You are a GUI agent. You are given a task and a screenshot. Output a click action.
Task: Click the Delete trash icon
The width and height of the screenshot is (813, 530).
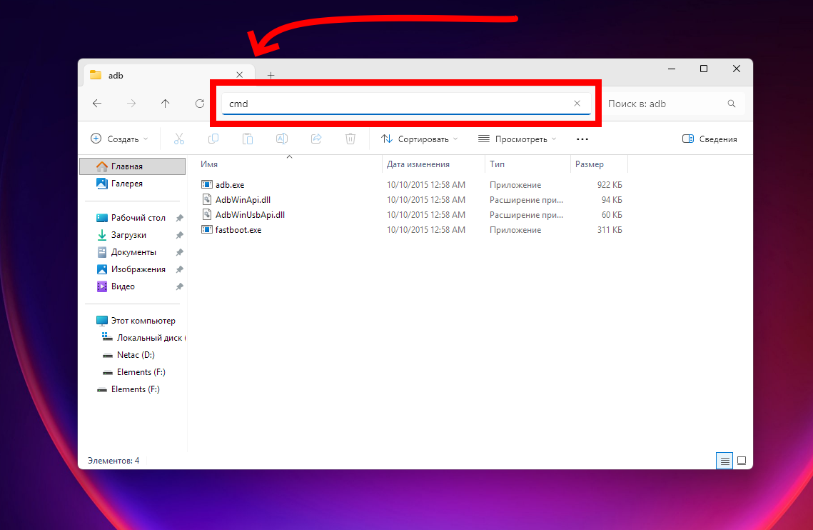[350, 139]
